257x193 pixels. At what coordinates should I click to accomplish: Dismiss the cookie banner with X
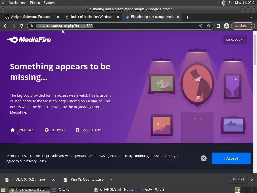point(203,158)
